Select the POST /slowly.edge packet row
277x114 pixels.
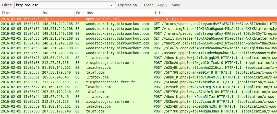138,48
